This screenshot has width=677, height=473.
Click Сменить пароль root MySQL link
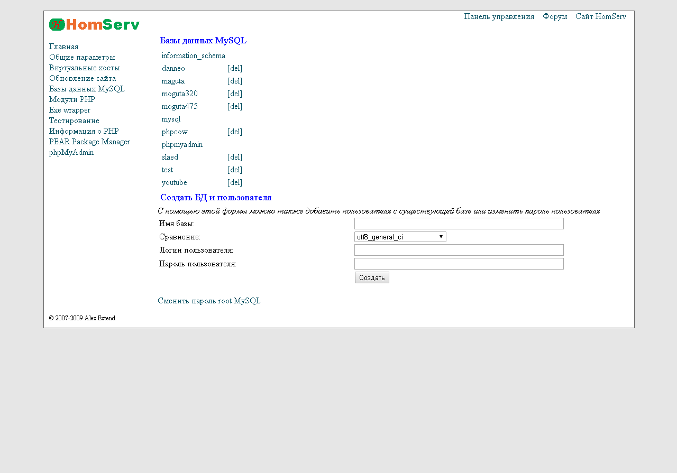pyautogui.click(x=209, y=301)
